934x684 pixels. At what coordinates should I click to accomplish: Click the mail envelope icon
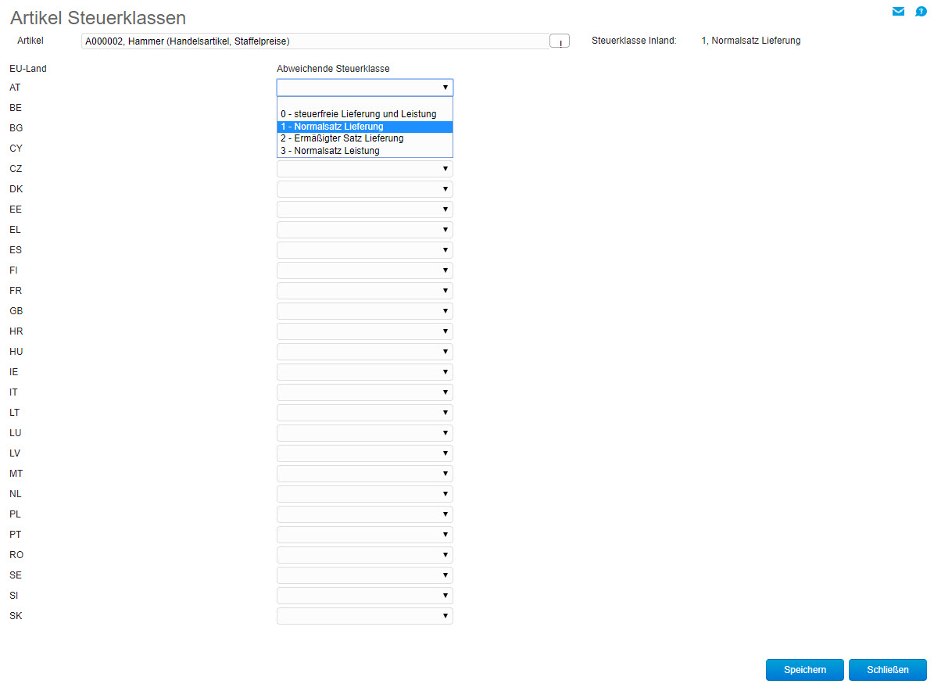pyautogui.click(x=898, y=12)
